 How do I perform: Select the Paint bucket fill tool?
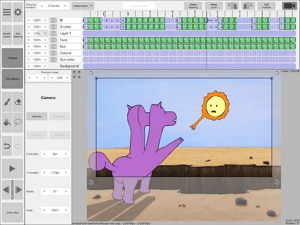click(6, 122)
